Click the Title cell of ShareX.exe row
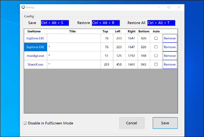This screenshot has width=204, height=137. [74, 64]
